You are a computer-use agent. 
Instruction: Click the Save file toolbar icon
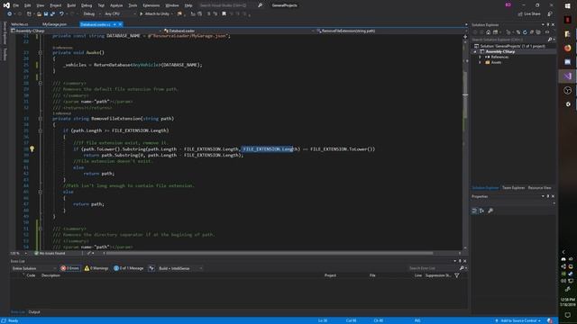[x=46, y=14]
